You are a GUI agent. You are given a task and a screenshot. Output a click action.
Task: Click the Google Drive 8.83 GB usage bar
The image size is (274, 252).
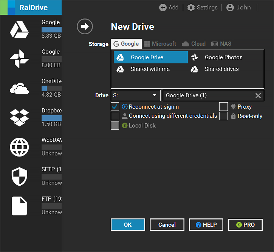click(x=51, y=29)
